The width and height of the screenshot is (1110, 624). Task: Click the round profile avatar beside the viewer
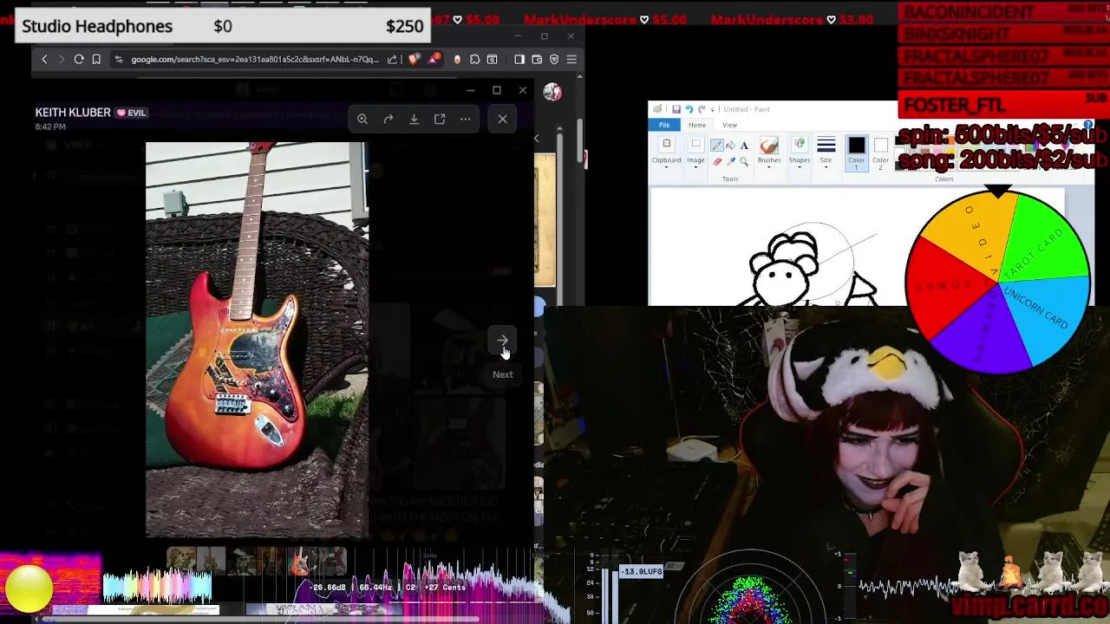(x=552, y=92)
